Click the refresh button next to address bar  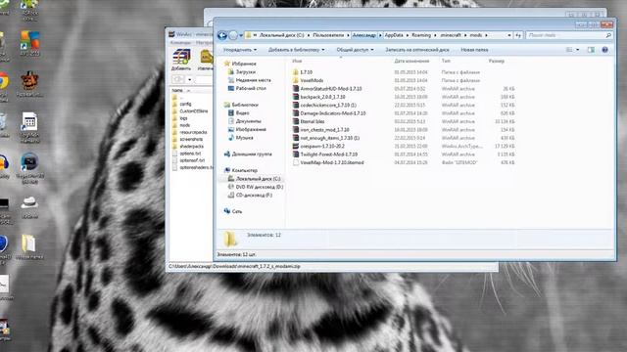point(518,35)
